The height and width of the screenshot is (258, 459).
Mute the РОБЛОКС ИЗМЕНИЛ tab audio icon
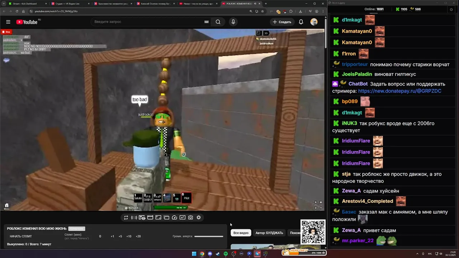[255, 4]
